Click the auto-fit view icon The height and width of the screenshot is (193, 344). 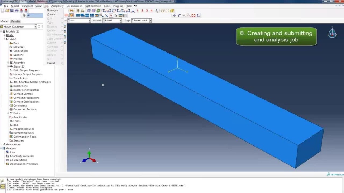coord(193,15)
